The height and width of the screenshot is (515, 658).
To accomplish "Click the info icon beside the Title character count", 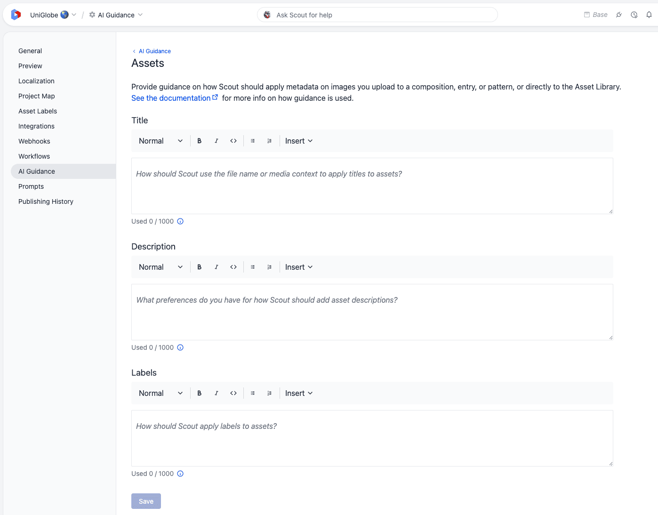I will (x=180, y=221).
